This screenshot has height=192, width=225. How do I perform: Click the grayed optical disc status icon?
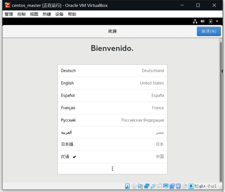pos(134,186)
